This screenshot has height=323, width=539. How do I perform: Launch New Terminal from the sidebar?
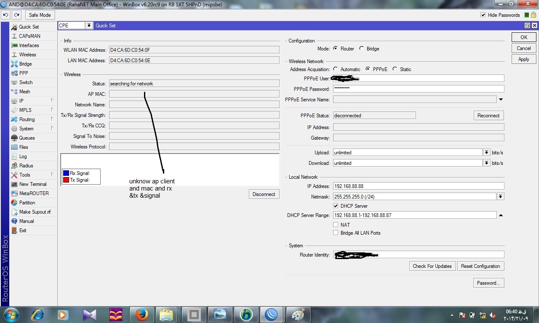[33, 184]
